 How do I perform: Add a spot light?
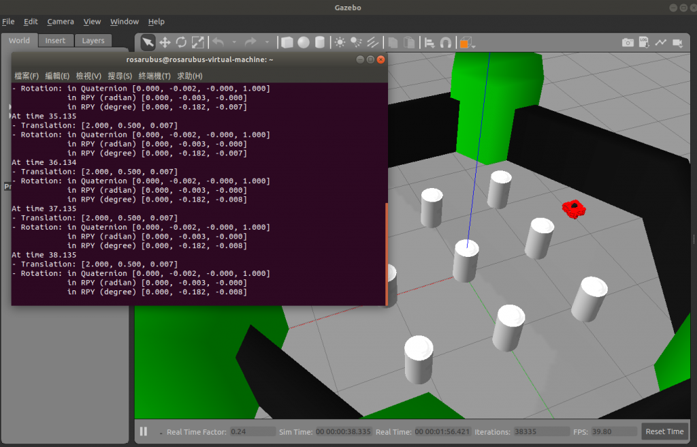tap(356, 43)
